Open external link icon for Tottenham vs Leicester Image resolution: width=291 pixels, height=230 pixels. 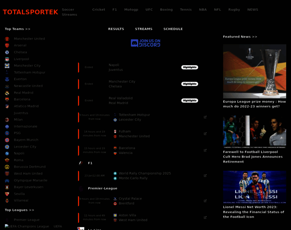click(205, 117)
